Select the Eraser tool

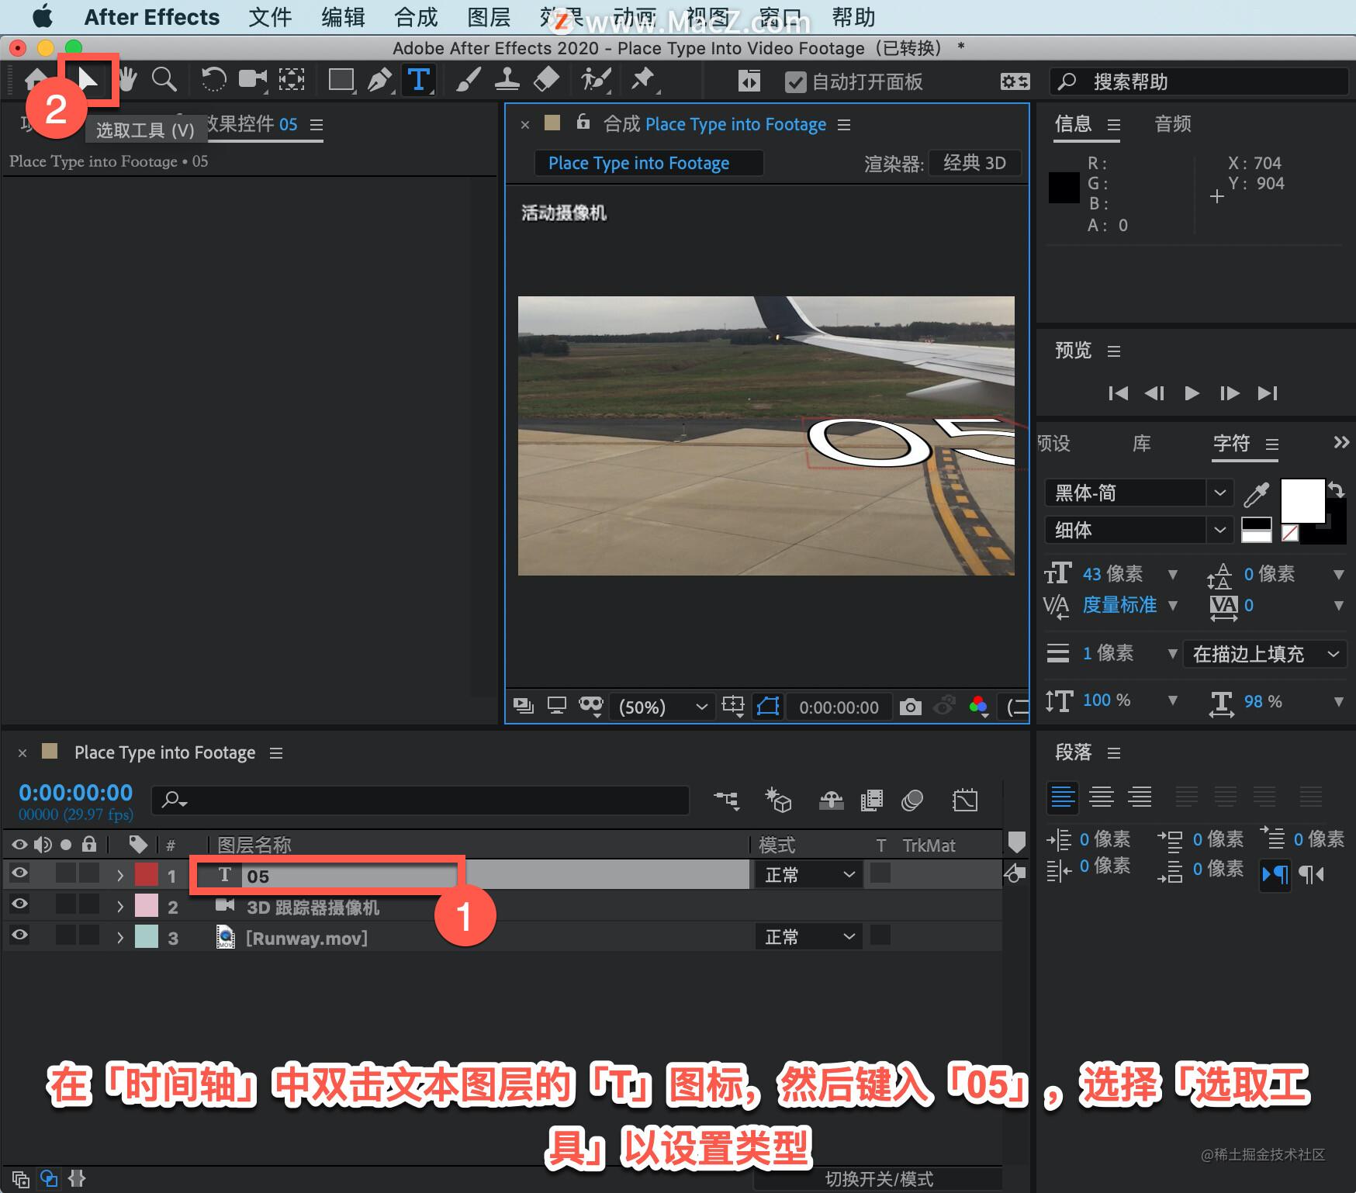pyautogui.click(x=547, y=79)
